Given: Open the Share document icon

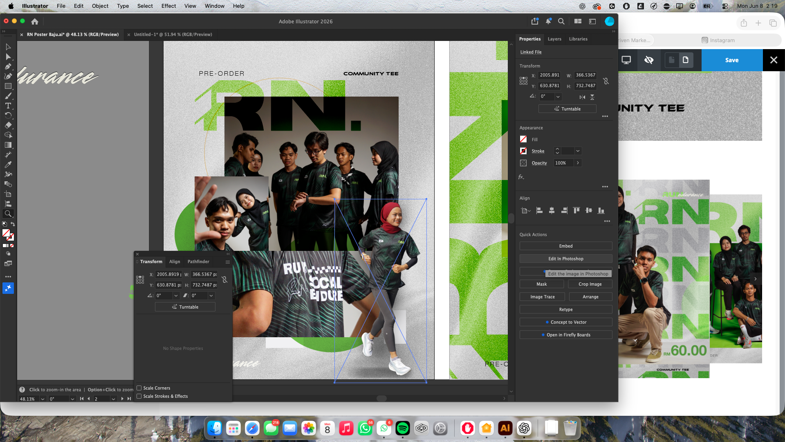Looking at the screenshot, I should [x=535, y=21].
